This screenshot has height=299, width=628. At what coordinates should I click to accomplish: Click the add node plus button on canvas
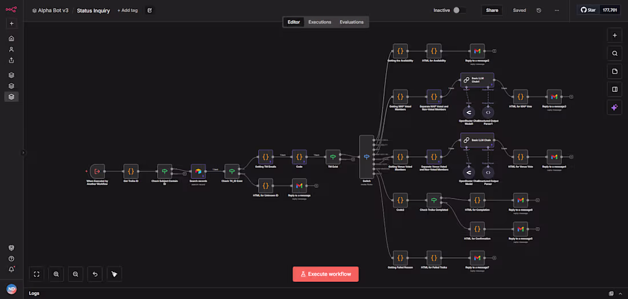click(x=614, y=35)
